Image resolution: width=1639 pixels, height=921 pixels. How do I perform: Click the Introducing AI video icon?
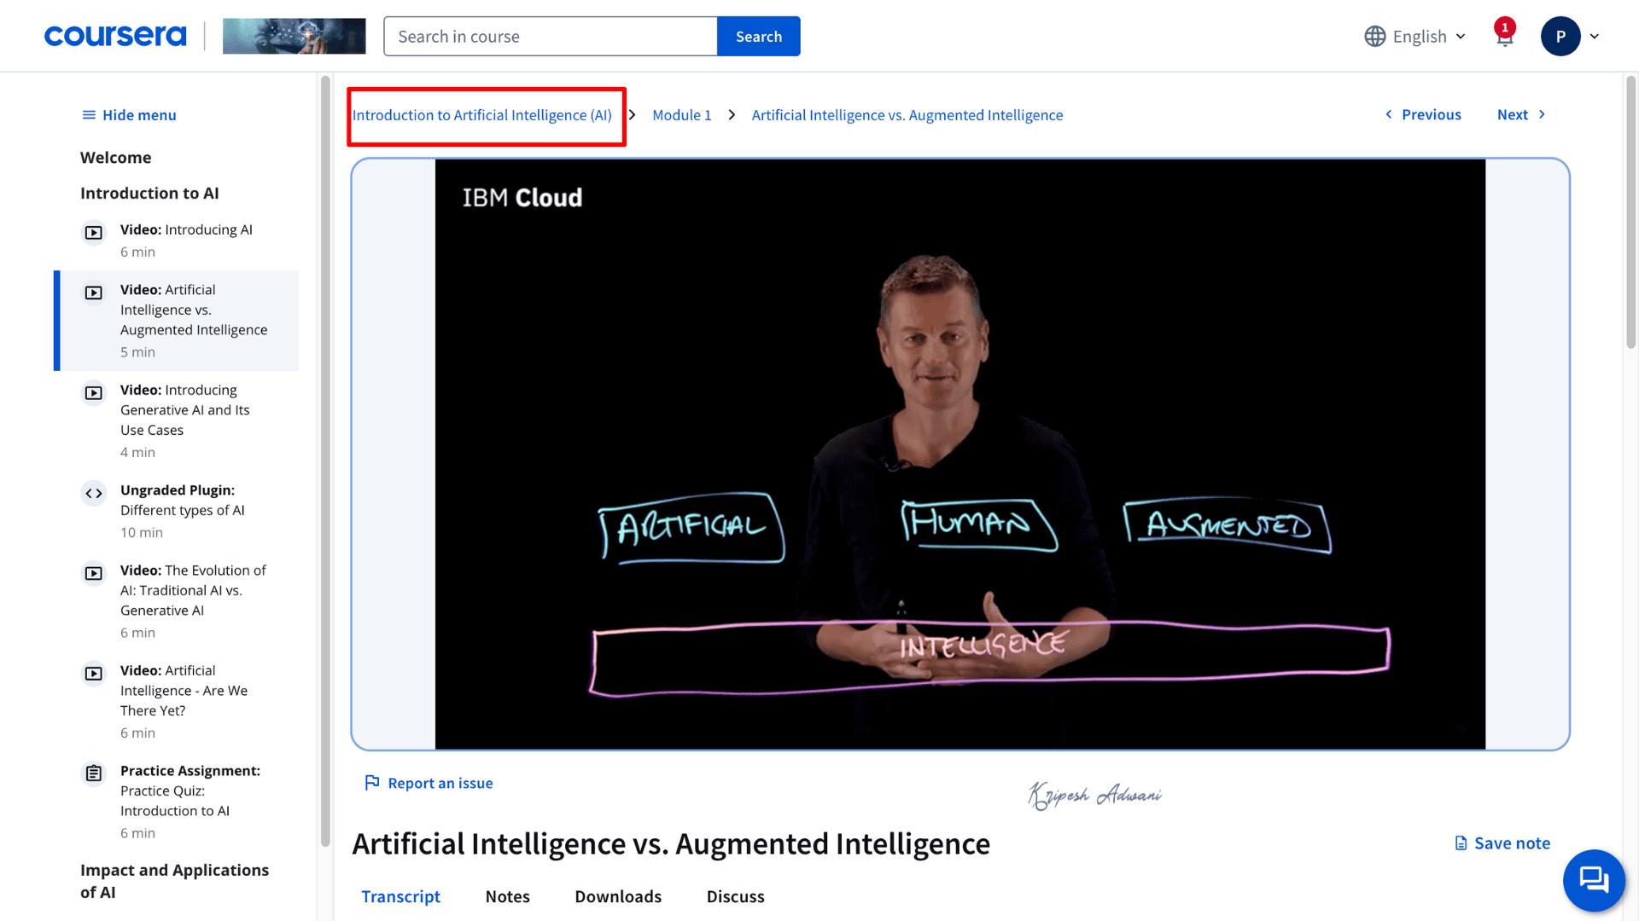pyautogui.click(x=94, y=232)
